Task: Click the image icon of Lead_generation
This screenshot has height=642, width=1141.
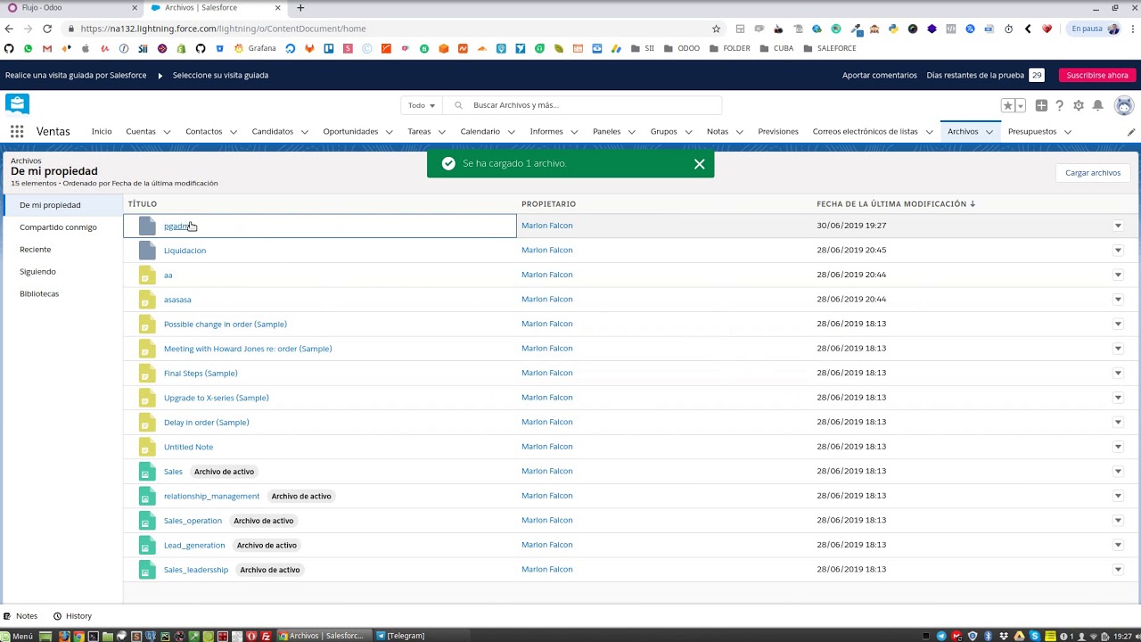Action: 147,545
